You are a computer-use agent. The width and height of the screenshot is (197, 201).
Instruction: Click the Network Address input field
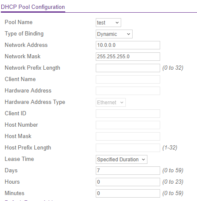pos(128,45)
